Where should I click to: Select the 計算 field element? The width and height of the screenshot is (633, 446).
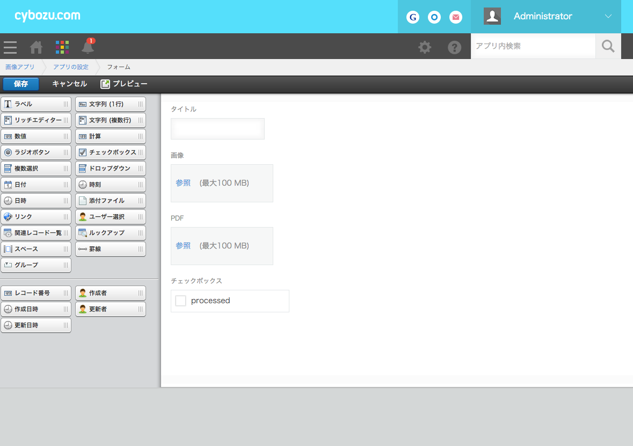click(x=111, y=136)
